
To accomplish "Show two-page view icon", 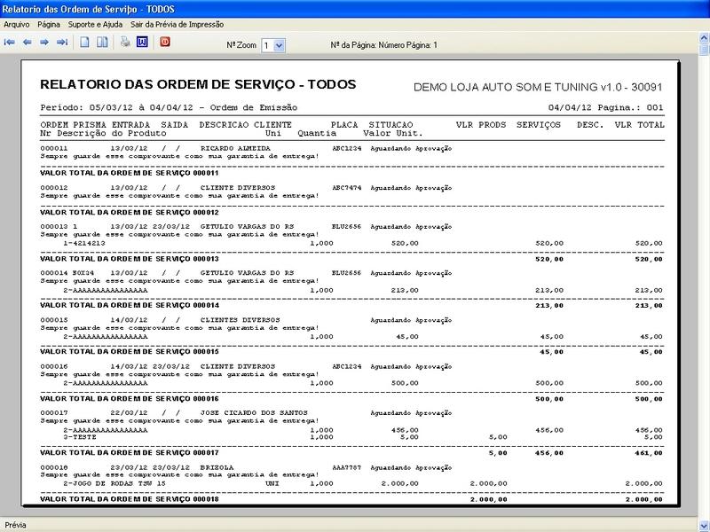I will (x=102, y=43).
